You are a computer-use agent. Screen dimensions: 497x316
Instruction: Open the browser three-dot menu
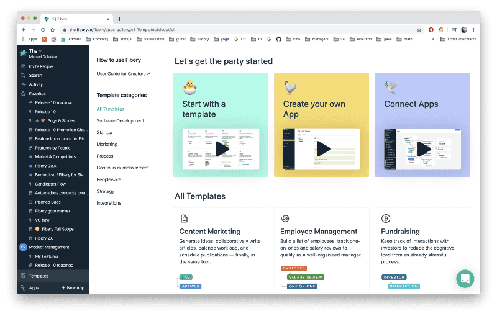[473, 30]
